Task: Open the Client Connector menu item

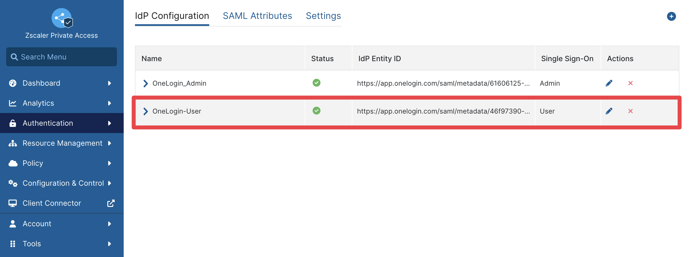Action: [x=62, y=203]
